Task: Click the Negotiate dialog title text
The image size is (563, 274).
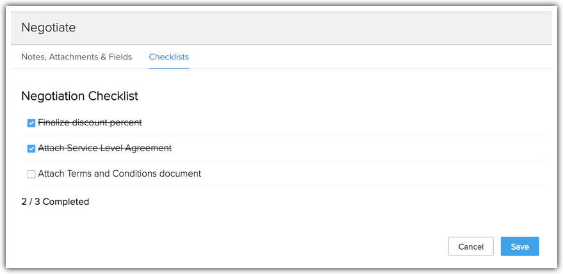Action: coord(48,28)
